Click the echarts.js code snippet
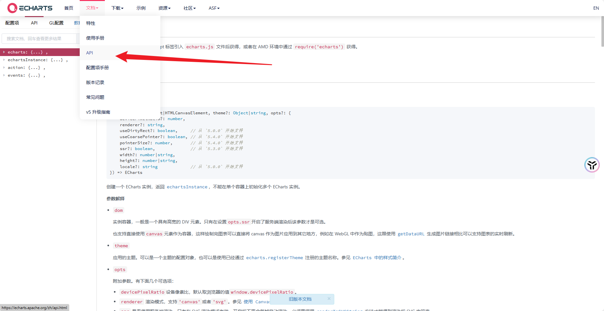This screenshot has width=604, height=311. 200,47
